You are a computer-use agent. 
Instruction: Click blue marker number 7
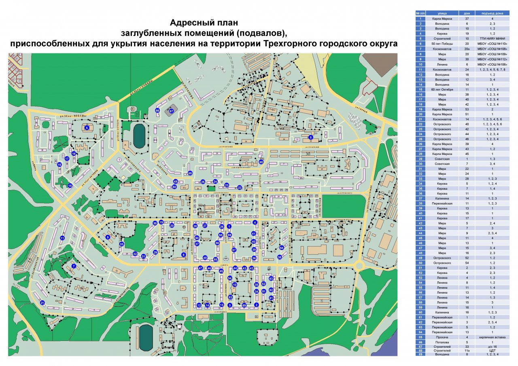74,266
